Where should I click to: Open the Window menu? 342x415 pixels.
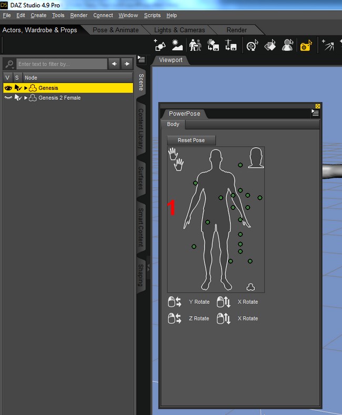(128, 15)
